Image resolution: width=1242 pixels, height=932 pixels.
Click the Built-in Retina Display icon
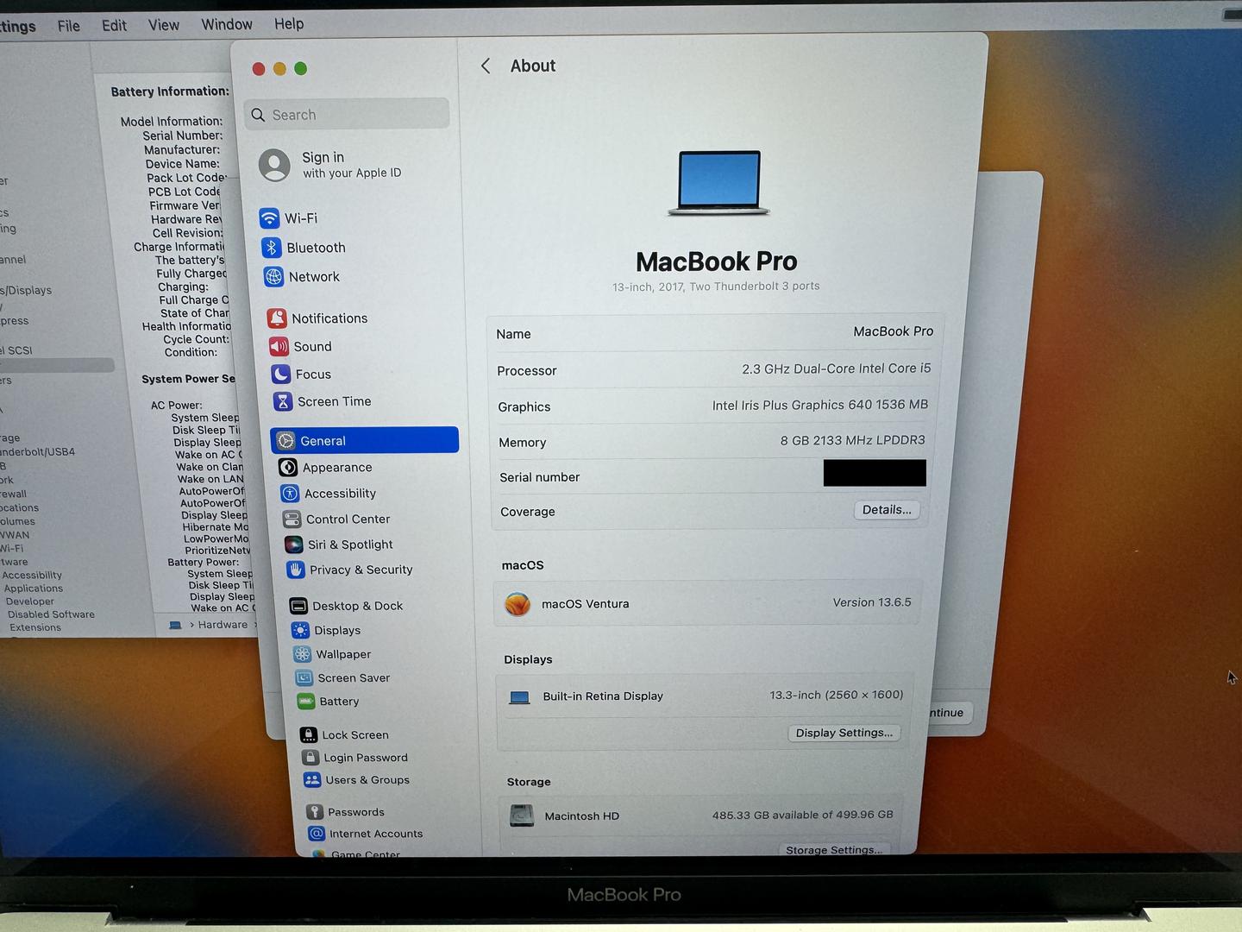pyautogui.click(x=519, y=697)
